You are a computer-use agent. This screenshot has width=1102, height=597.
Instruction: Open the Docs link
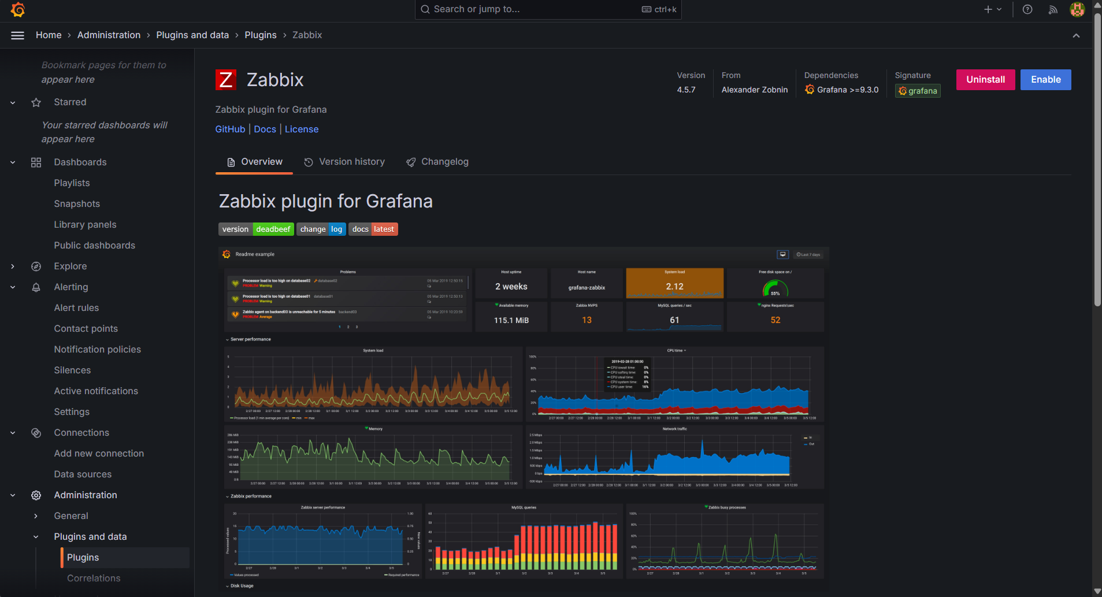tap(265, 129)
